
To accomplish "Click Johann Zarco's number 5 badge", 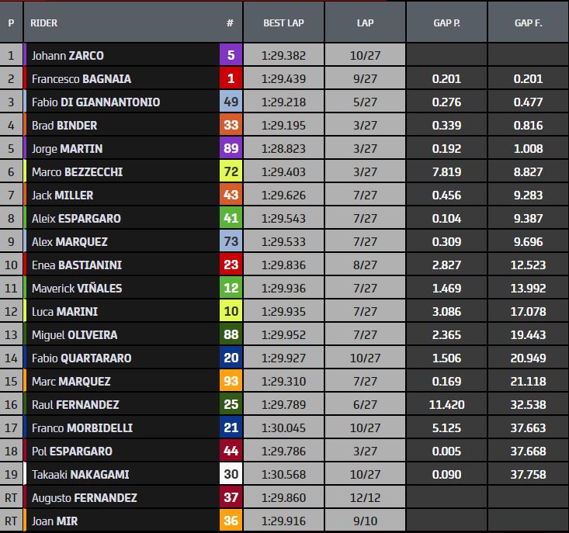I will [x=231, y=55].
